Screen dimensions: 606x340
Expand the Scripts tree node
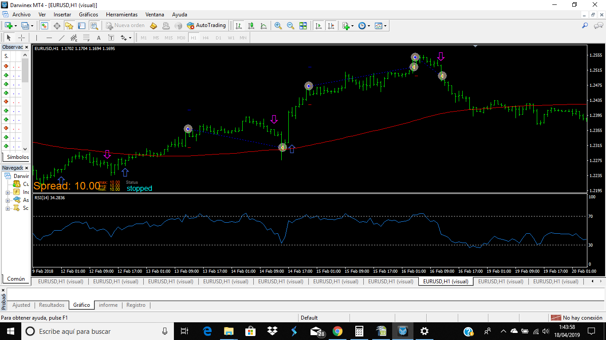click(8, 208)
